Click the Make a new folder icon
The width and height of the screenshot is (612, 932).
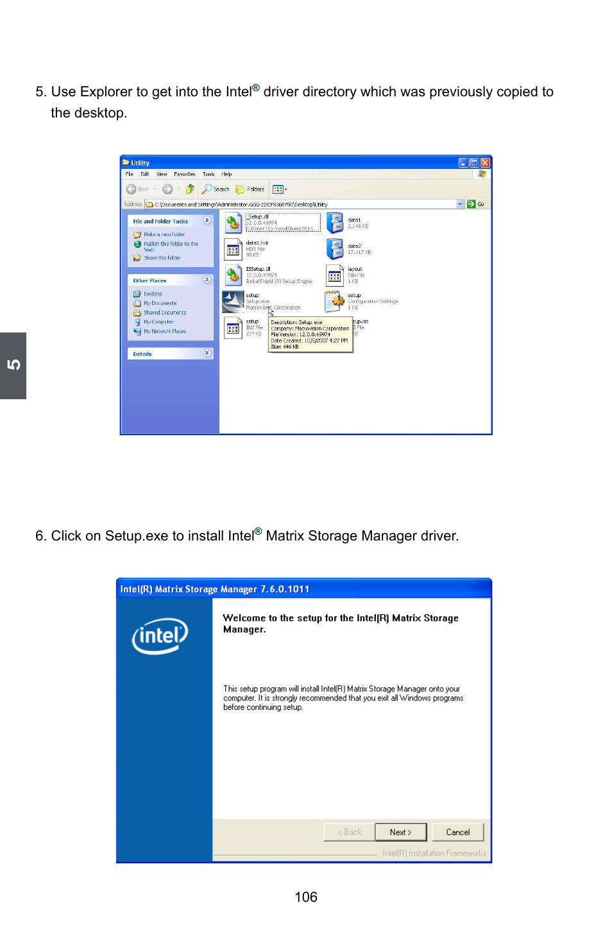tap(137, 234)
